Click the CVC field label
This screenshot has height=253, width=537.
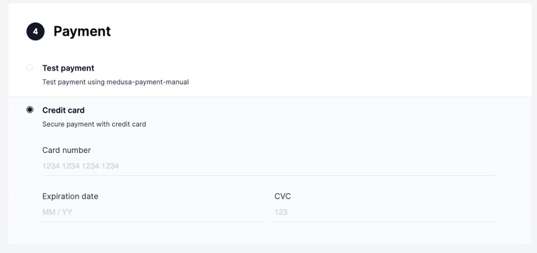point(283,196)
